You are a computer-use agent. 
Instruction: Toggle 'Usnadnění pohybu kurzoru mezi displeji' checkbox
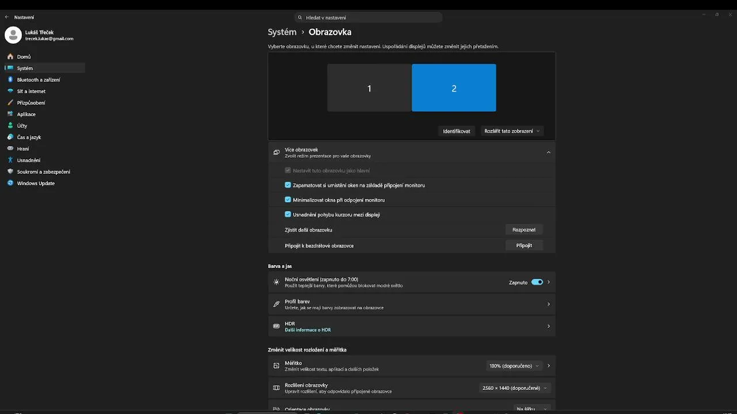point(288,214)
